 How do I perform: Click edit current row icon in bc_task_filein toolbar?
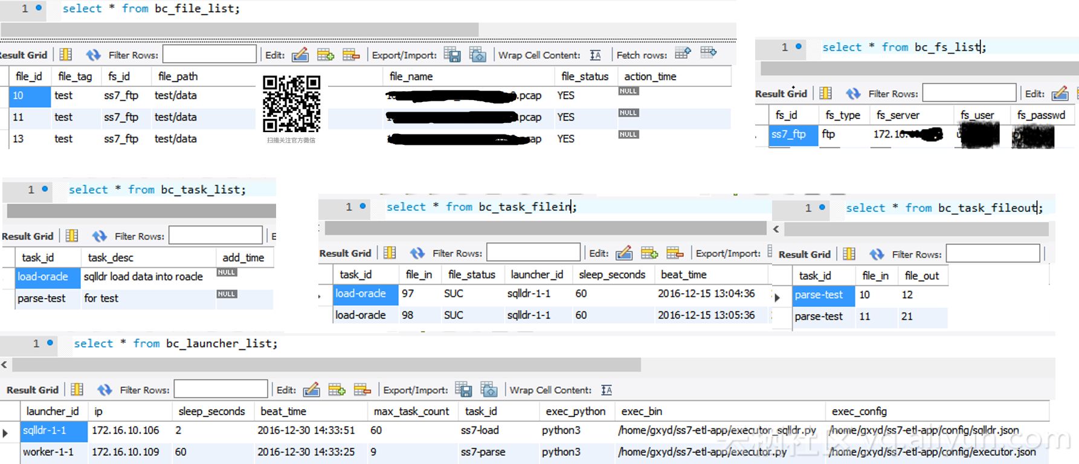point(624,253)
